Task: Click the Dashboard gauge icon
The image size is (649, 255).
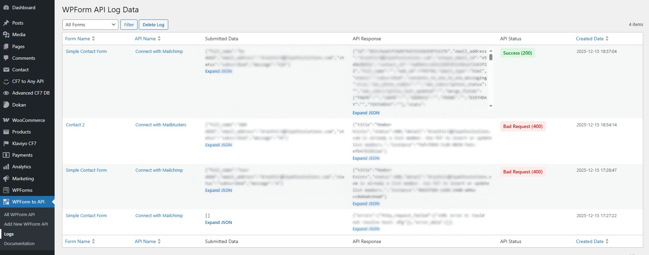Action: (x=6, y=8)
